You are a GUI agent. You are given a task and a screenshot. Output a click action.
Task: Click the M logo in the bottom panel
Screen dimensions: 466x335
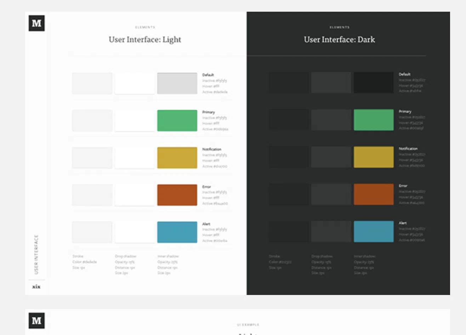[36, 320]
